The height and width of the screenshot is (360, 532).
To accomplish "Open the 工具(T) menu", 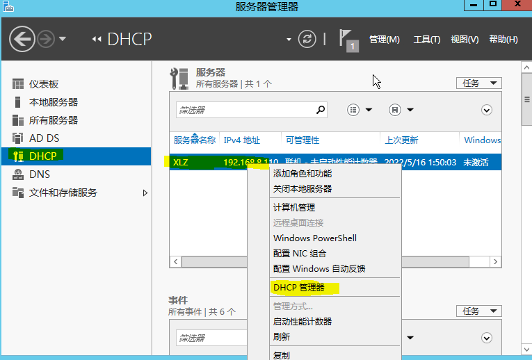I will pyautogui.click(x=427, y=40).
